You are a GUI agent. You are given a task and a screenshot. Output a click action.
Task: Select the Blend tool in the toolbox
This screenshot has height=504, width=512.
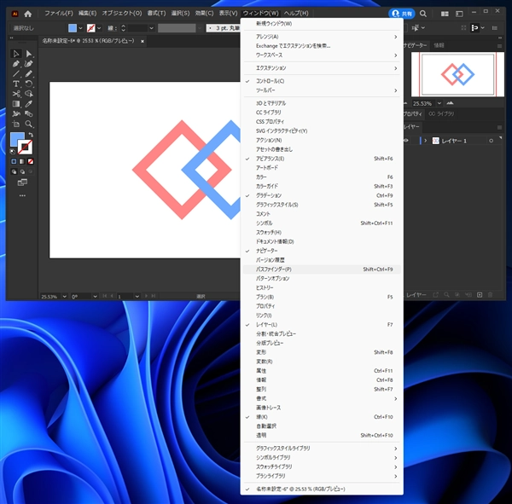tap(29, 114)
